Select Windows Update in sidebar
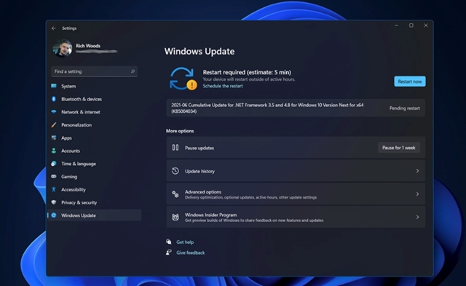 (94, 215)
